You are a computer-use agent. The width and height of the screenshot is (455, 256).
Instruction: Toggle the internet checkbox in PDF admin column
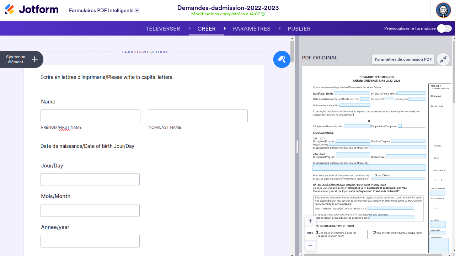click(432, 96)
